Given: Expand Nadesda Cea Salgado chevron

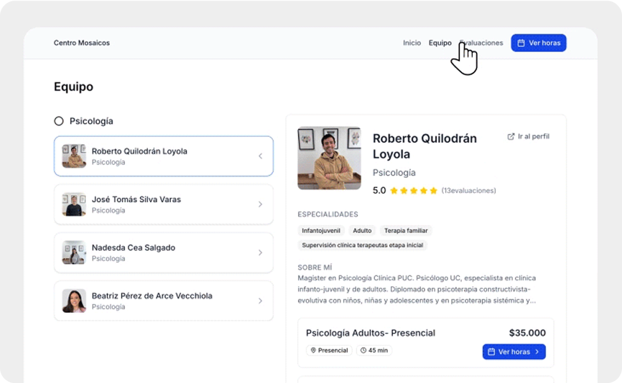Looking at the screenshot, I should (260, 253).
